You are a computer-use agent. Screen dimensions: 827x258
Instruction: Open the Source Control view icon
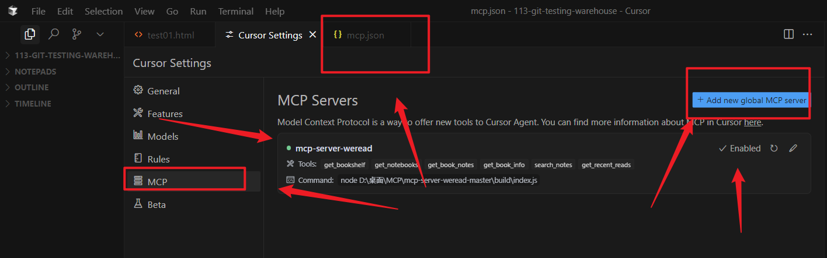click(x=77, y=34)
